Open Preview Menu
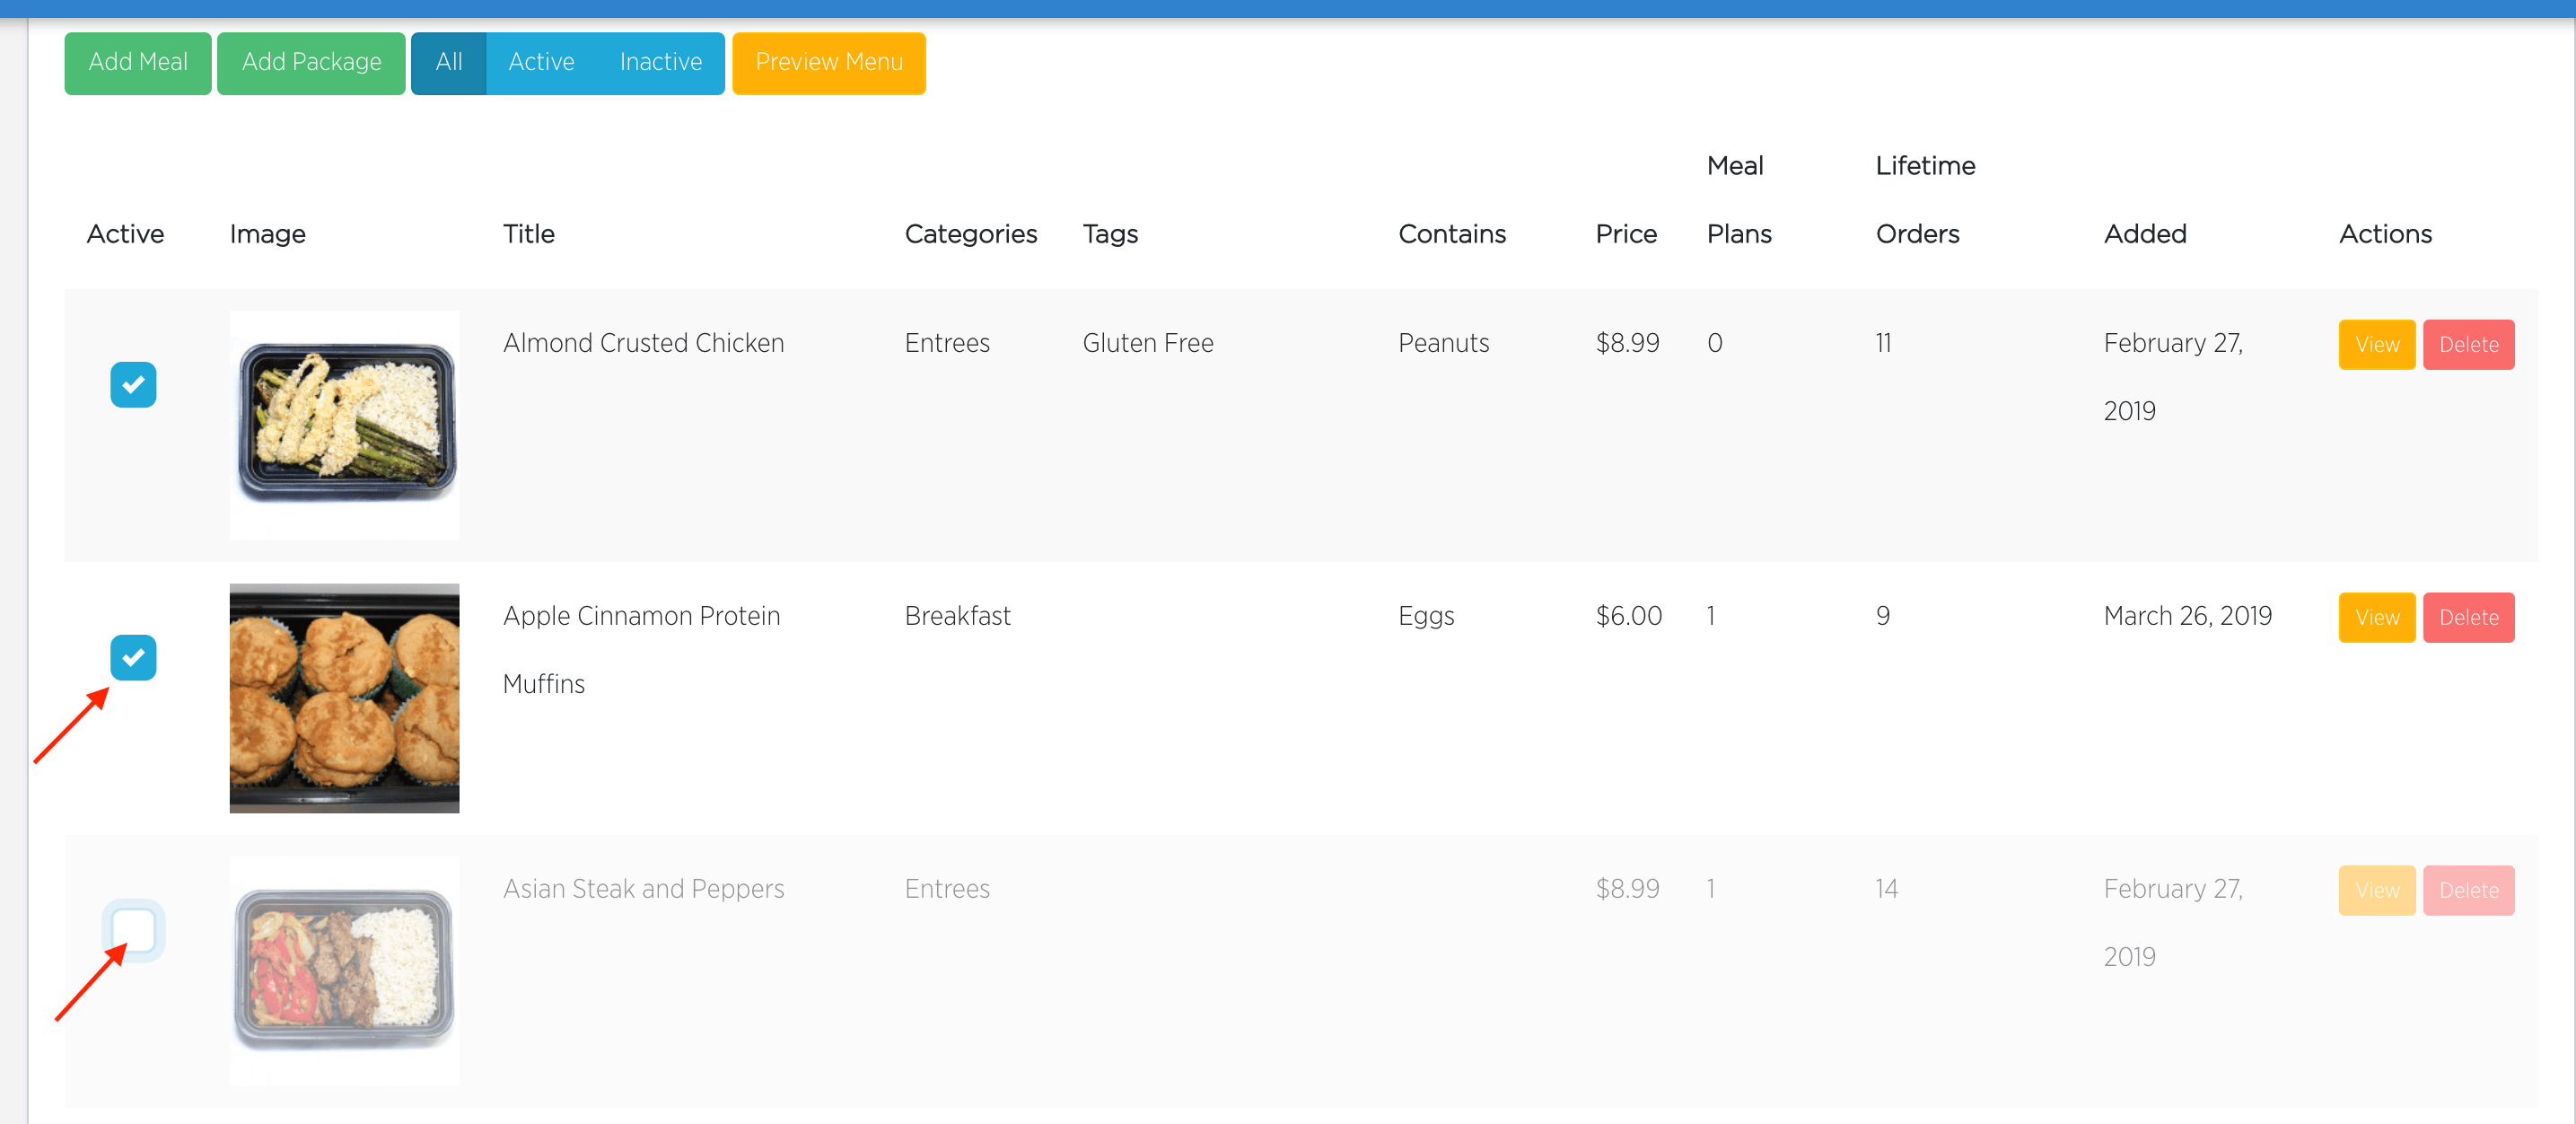Image resolution: width=2576 pixels, height=1124 pixels. coord(829,63)
